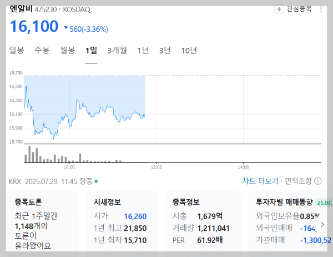Click the 시가 value 16,260
This screenshot has height=257, width=333.
[x=135, y=216]
